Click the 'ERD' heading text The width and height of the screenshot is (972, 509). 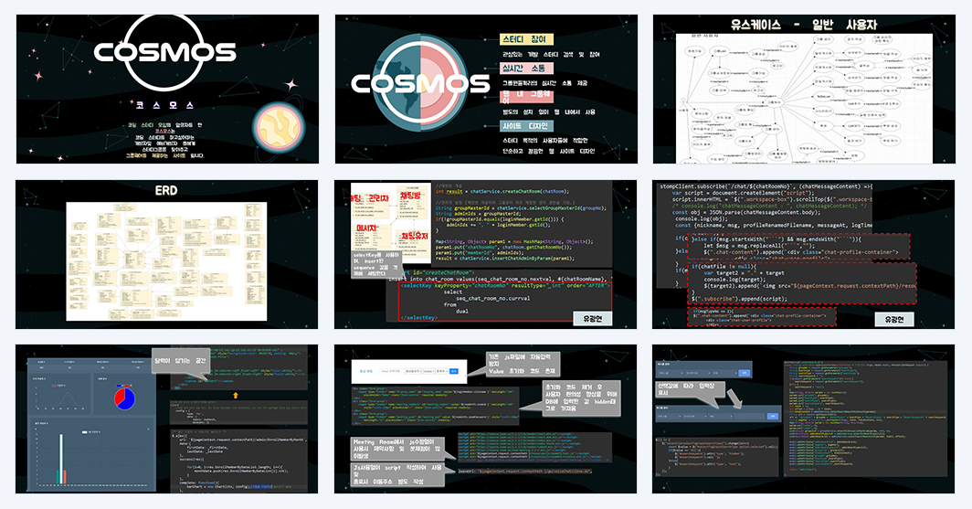tap(166, 190)
